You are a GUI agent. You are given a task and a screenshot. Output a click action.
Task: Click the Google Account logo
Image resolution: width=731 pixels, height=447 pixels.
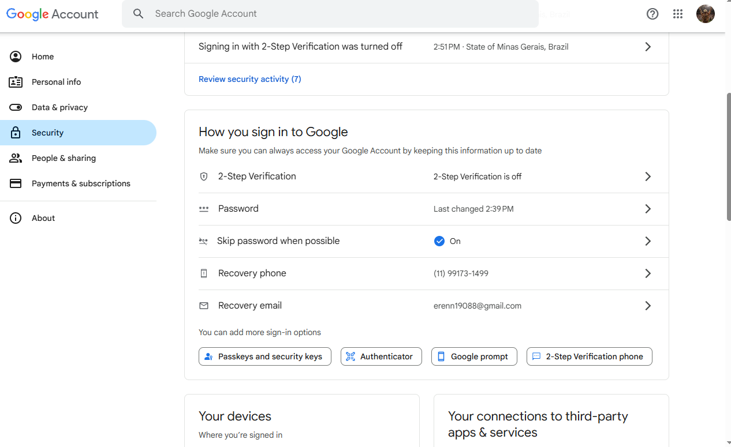click(x=53, y=14)
